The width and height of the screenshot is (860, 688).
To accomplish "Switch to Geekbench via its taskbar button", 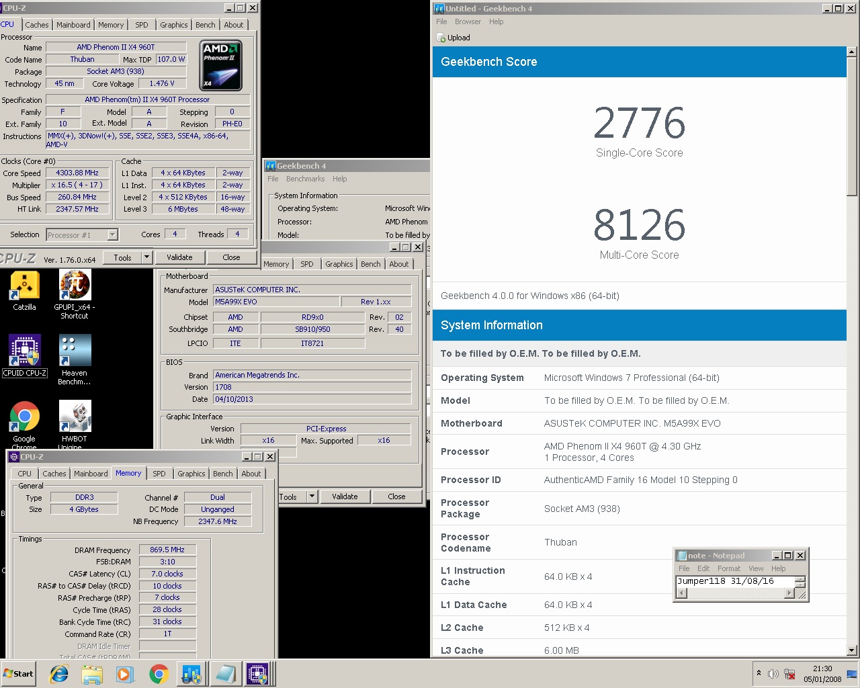I will (x=191, y=674).
